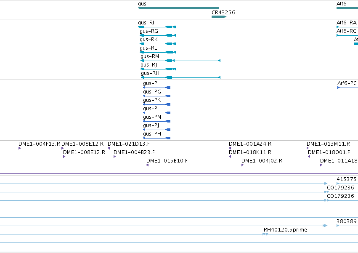Choose the gus-RJ transcript

click(158, 69)
